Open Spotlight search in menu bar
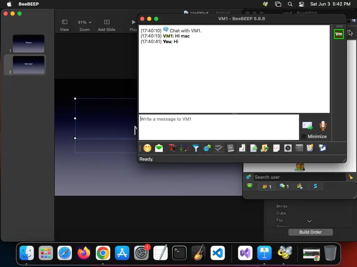Screen dimensions: 357x267 290,4
